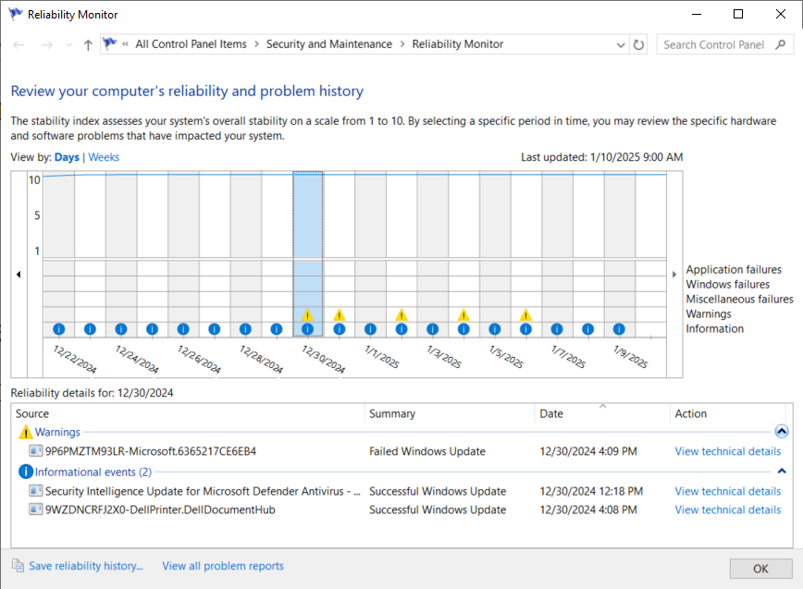
Task: Select the information icon for 1/1/2025
Action: click(370, 329)
